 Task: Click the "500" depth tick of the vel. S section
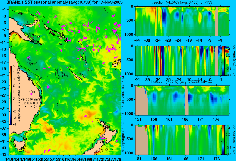[130, 139]
